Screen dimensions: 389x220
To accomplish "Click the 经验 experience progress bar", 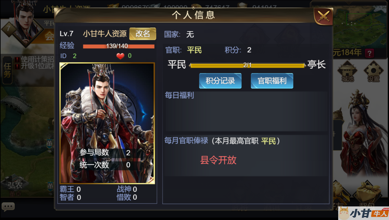I will pos(119,46).
